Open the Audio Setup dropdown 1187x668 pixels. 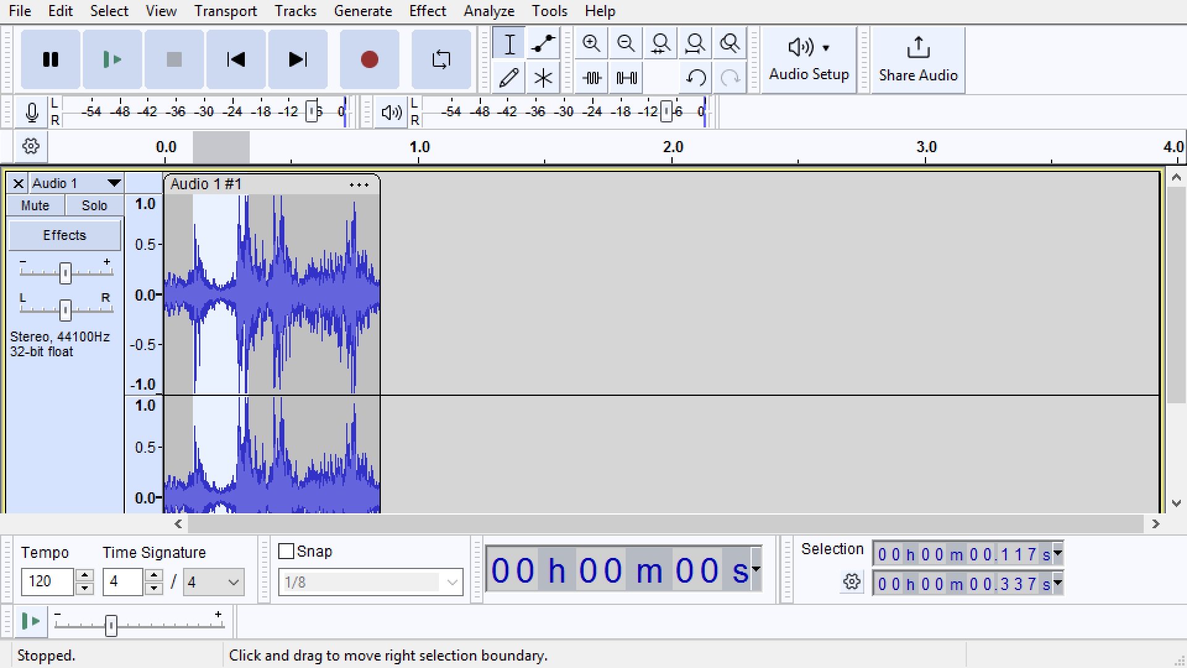(809, 60)
